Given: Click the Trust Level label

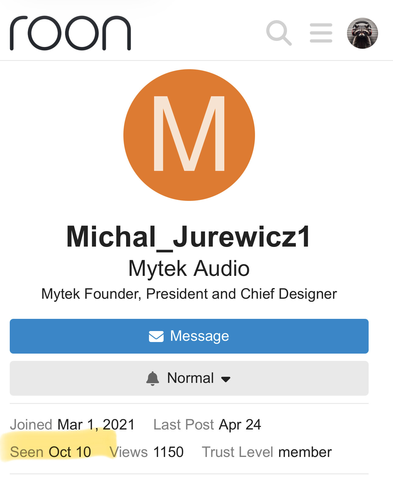Looking at the screenshot, I should 238,452.
